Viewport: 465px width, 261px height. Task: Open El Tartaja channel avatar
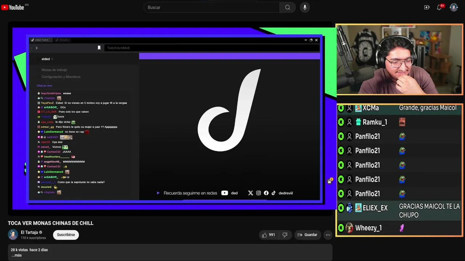(x=13, y=235)
